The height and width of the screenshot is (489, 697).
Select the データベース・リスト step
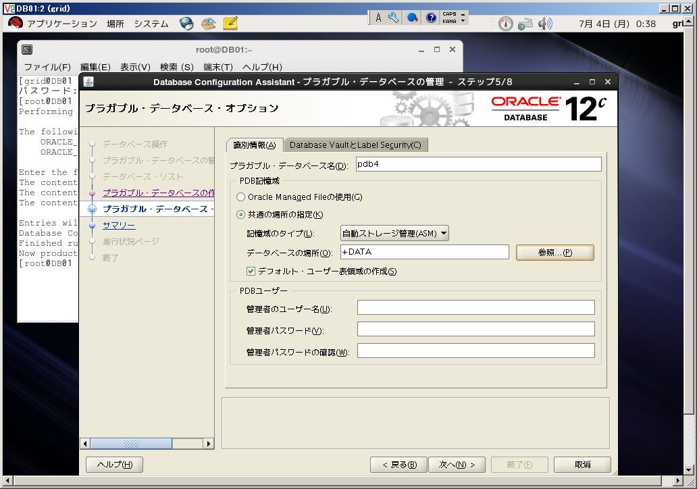pyautogui.click(x=143, y=176)
